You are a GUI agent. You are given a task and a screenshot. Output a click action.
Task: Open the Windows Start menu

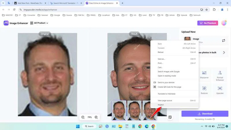click(78, 126)
